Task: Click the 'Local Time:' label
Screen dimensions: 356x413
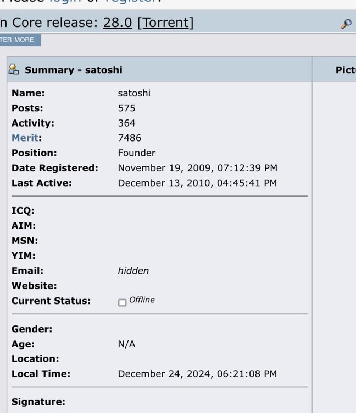Action: coord(41,374)
